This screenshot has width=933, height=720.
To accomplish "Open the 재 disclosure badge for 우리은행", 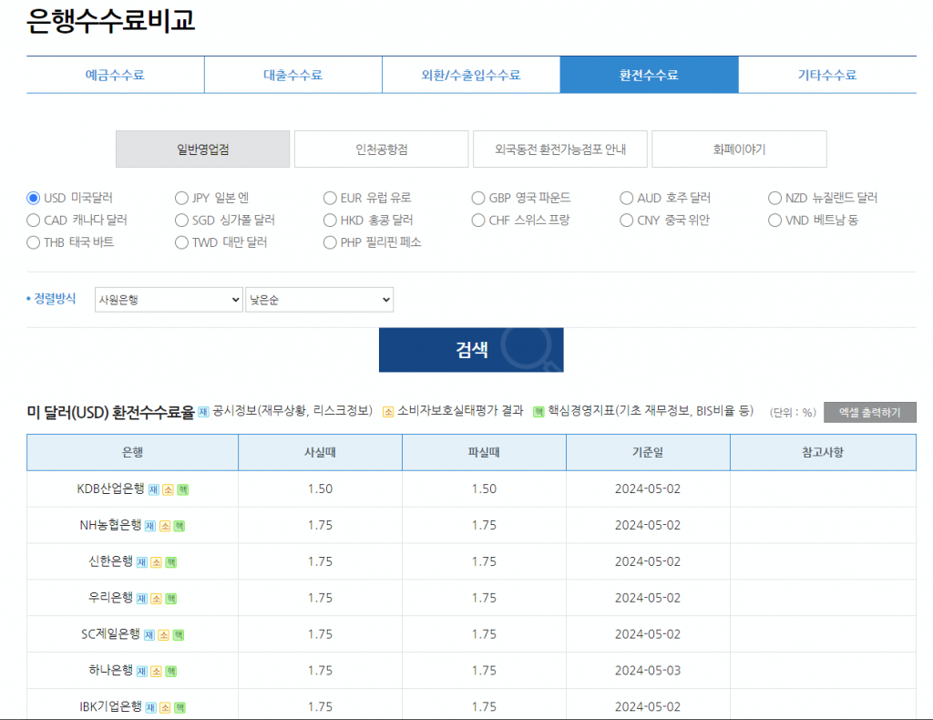I will click(142, 599).
